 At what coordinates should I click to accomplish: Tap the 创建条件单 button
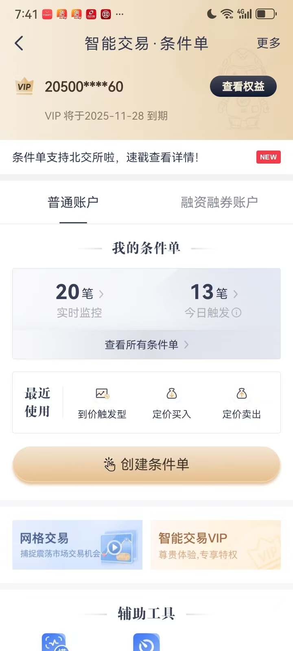[x=146, y=464]
